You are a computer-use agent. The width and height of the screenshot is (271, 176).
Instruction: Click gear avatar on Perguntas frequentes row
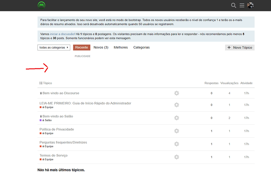click(176, 144)
